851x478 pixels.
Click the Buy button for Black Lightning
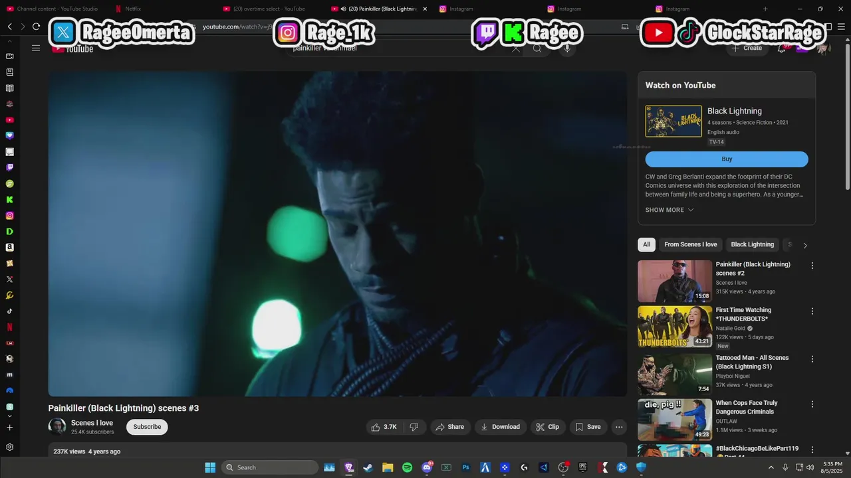click(x=727, y=159)
